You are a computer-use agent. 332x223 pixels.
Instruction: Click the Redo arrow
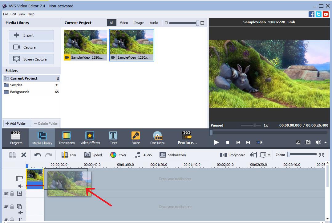click(x=48, y=155)
